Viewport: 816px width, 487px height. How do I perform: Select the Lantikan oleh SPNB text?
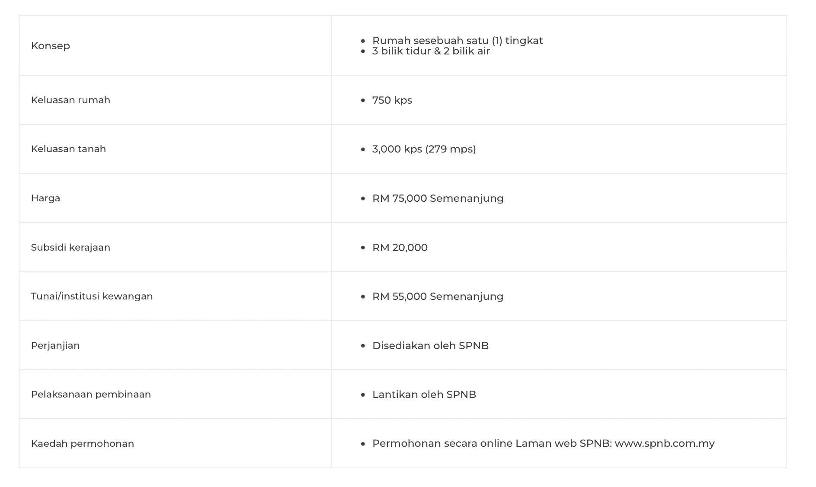(424, 395)
